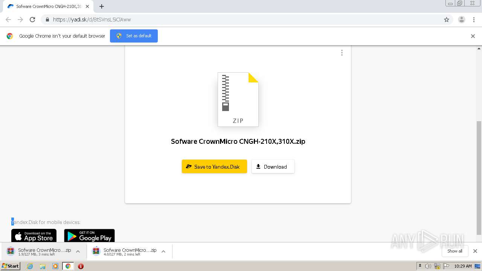482x271 pixels.
Task: Click Show all downloads button
Action: [x=455, y=251]
